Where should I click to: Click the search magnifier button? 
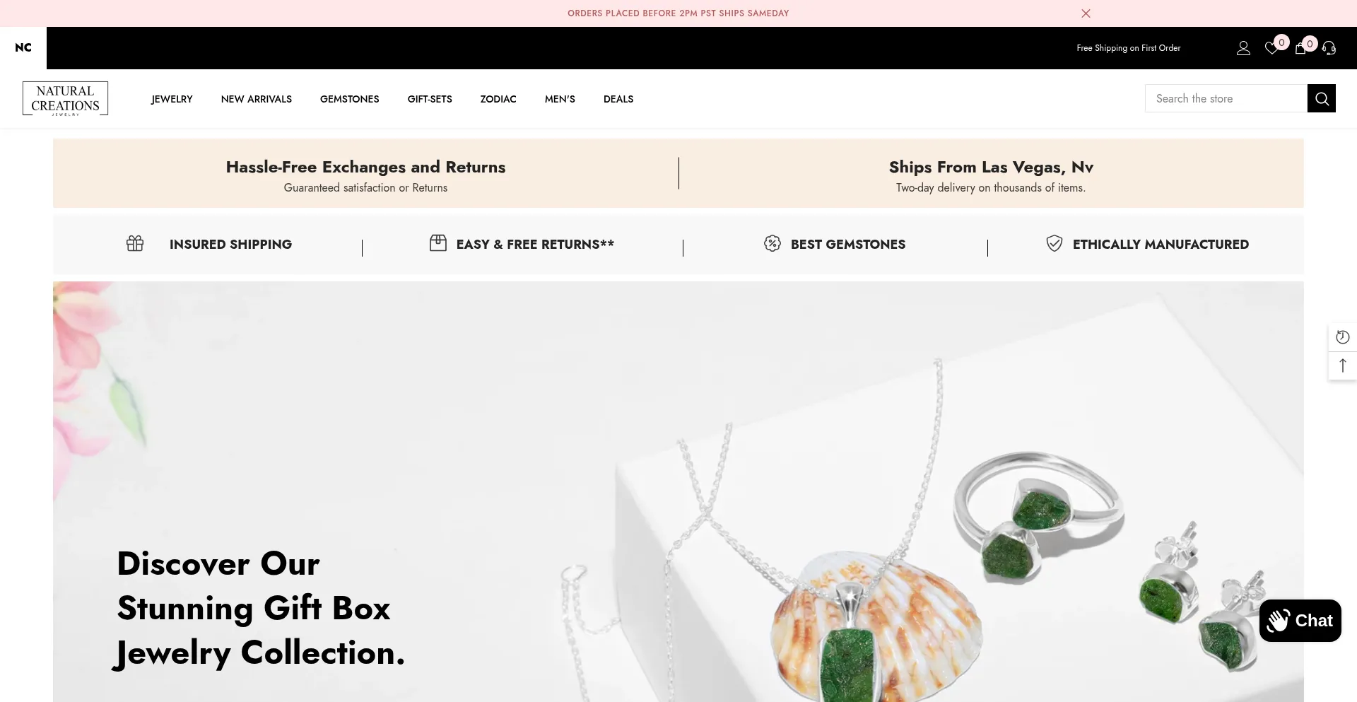point(1322,98)
